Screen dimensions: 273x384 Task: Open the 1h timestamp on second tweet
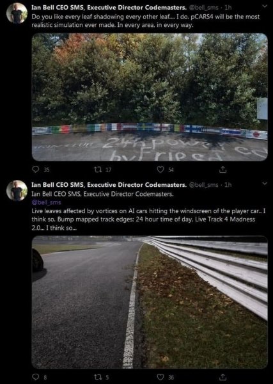point(228,185)
